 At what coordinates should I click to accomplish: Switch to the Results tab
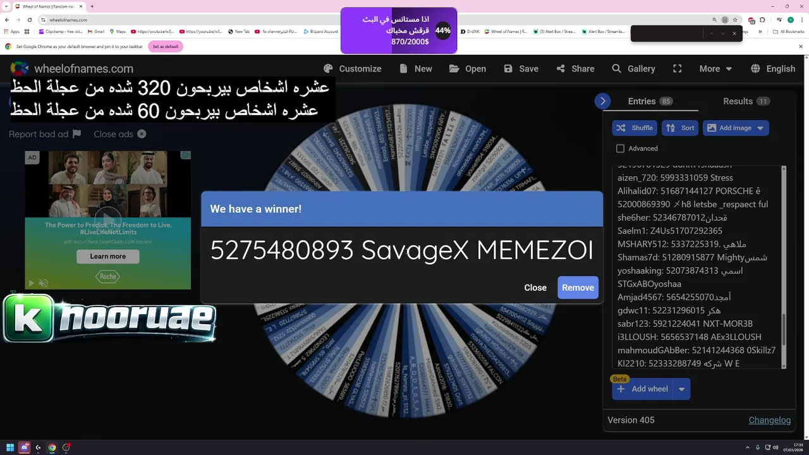[x=746, y=101]
